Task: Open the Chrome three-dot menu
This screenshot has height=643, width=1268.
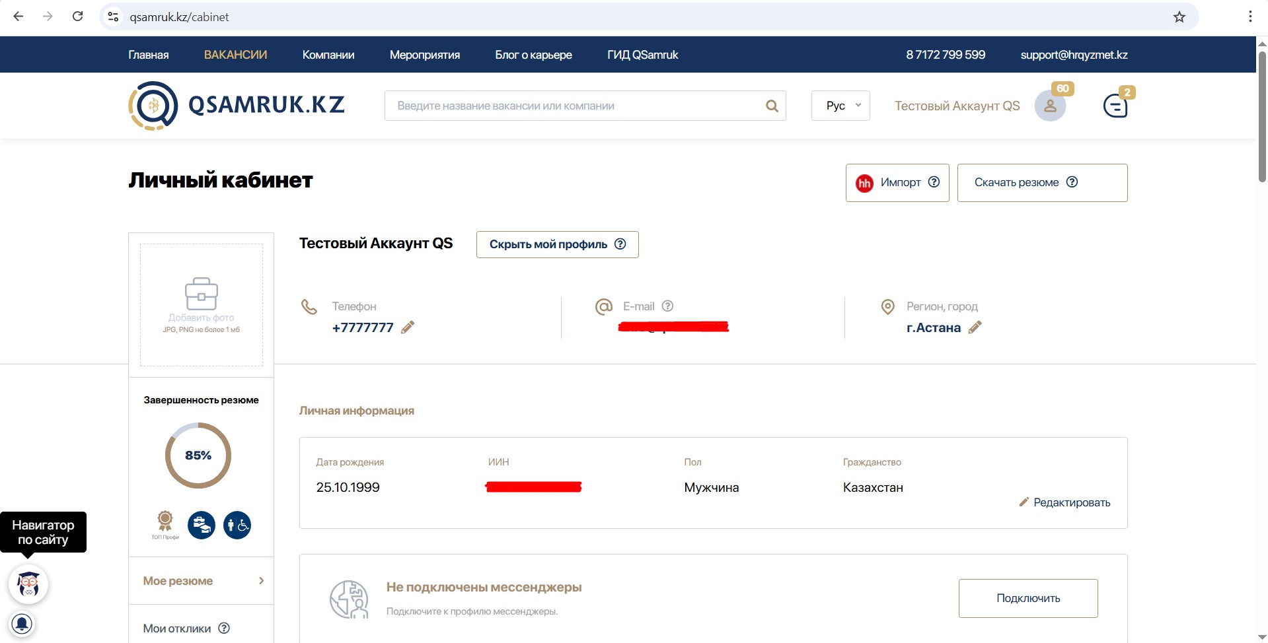Action: pyautogui.click(x=1250, y=17)
